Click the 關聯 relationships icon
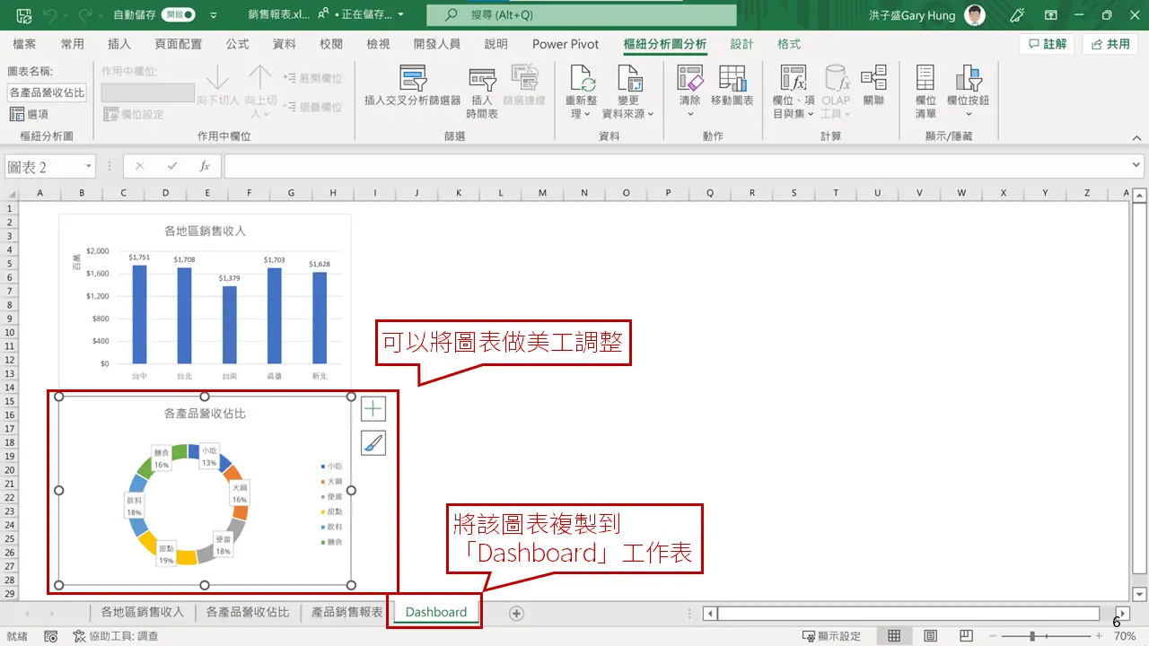 tap(873, 79)
